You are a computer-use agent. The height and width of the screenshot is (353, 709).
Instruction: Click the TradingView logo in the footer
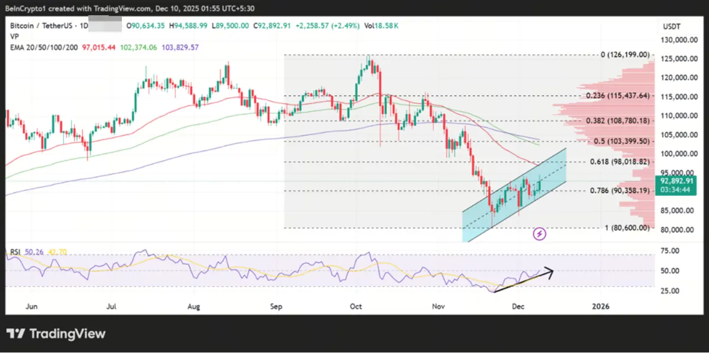pos(56,333)
